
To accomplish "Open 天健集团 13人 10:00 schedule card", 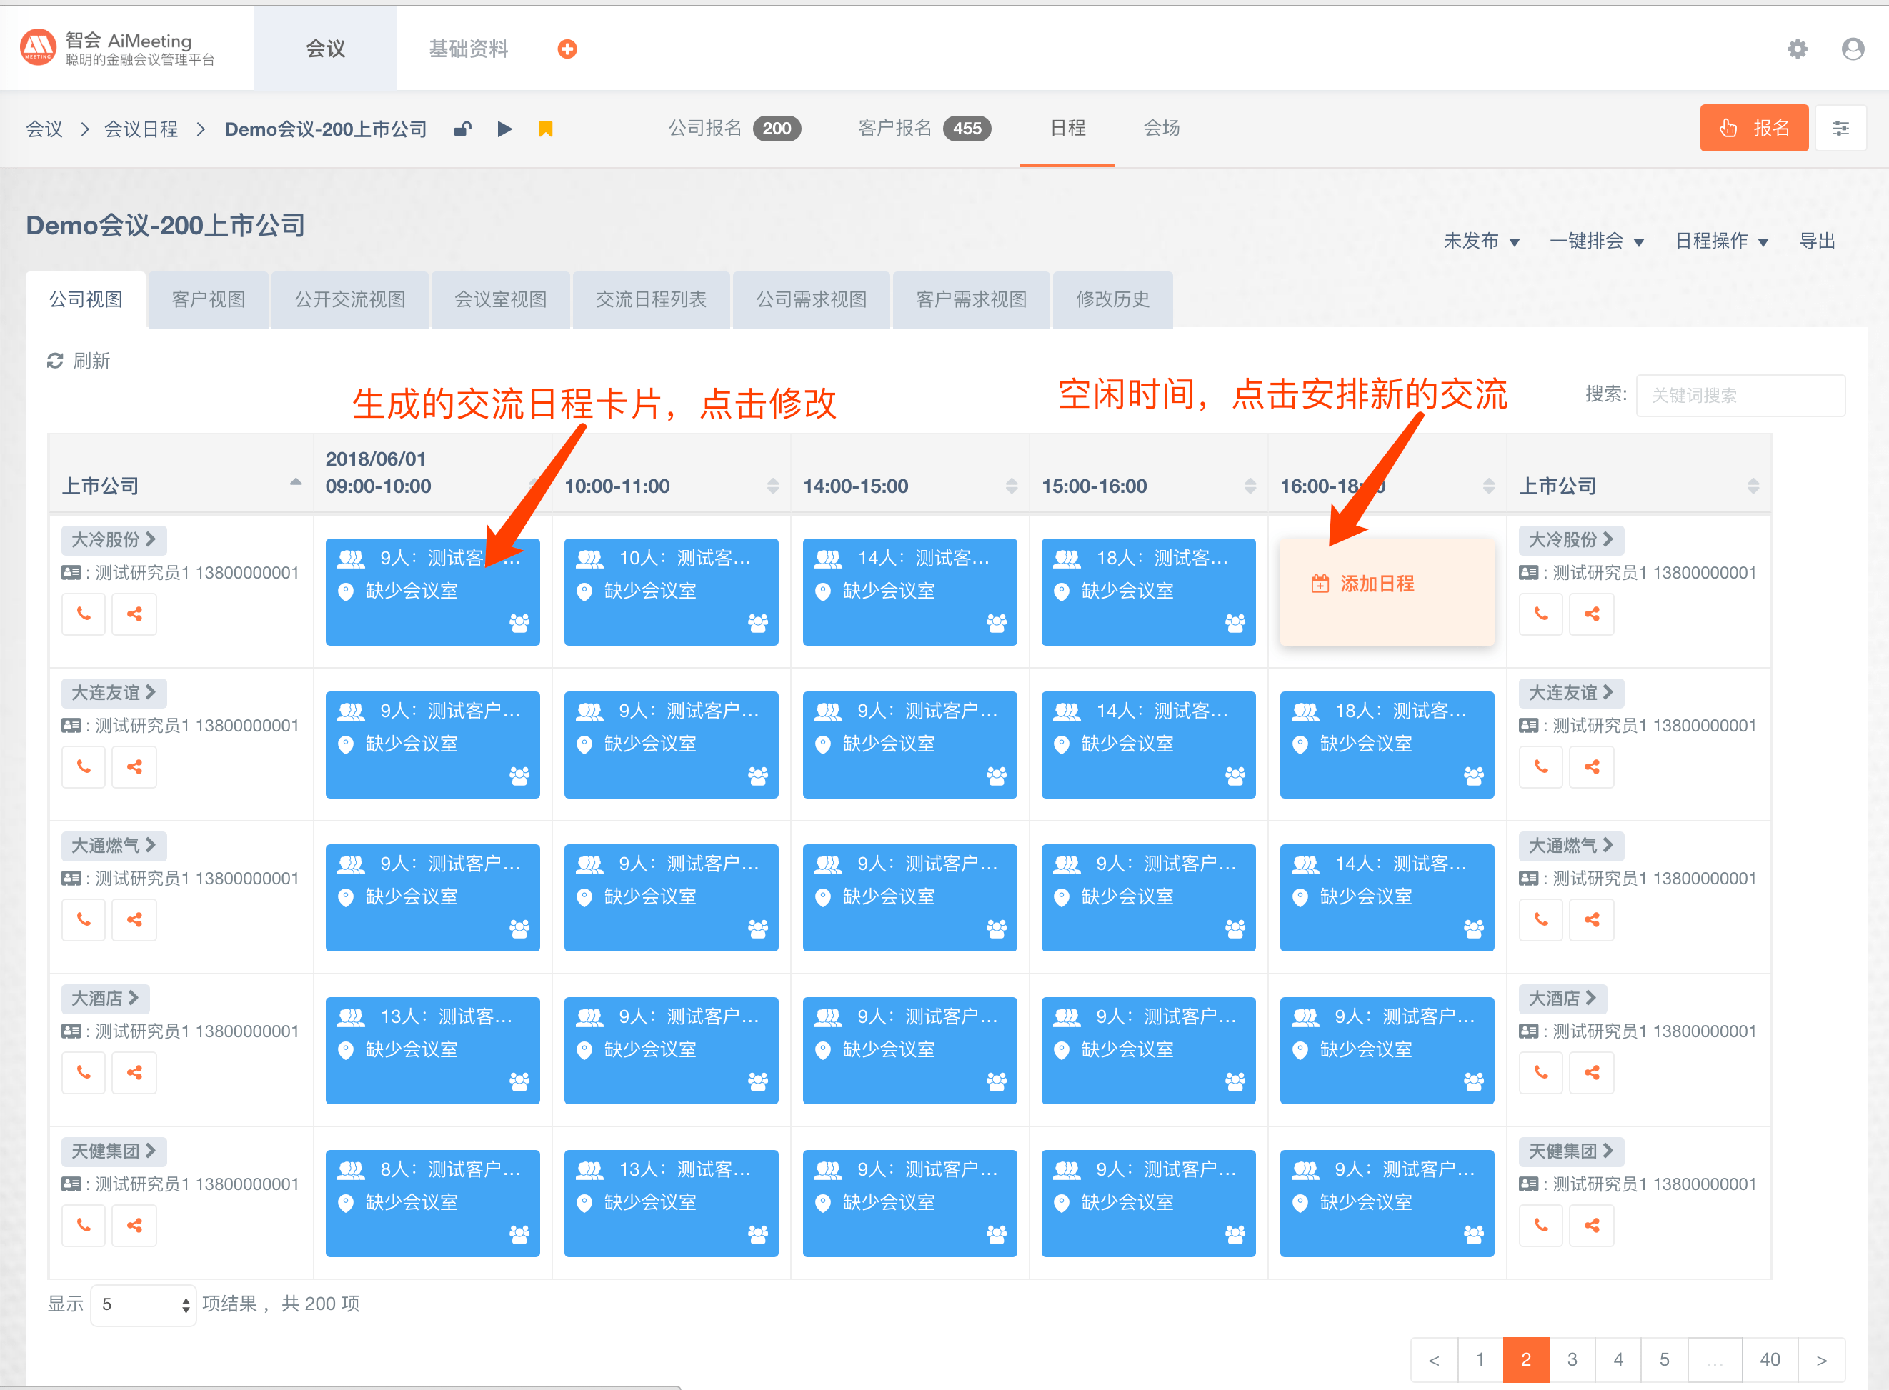I will coord(672,1203).
